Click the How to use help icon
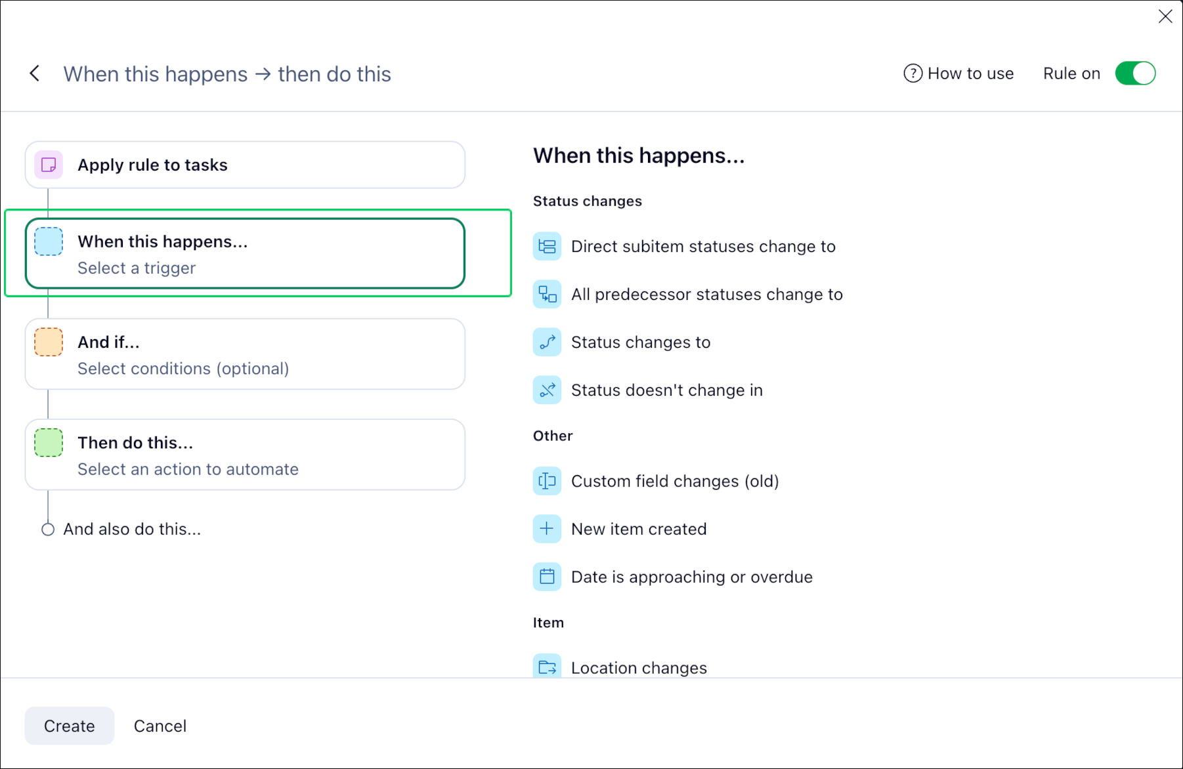Screen dimensions: 1183x769 (913, 73)
